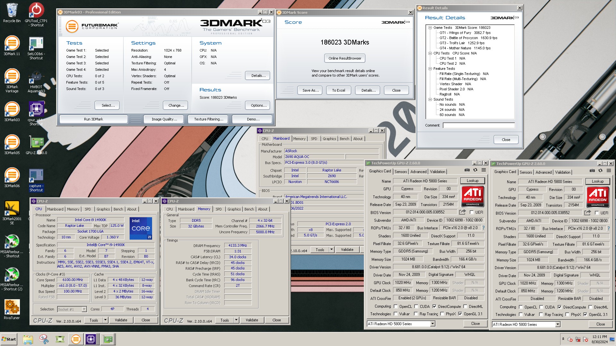The image size is (616, 346).
Task: Toggle DirectML checkbox in right GPU-Z
Action: 590,307
